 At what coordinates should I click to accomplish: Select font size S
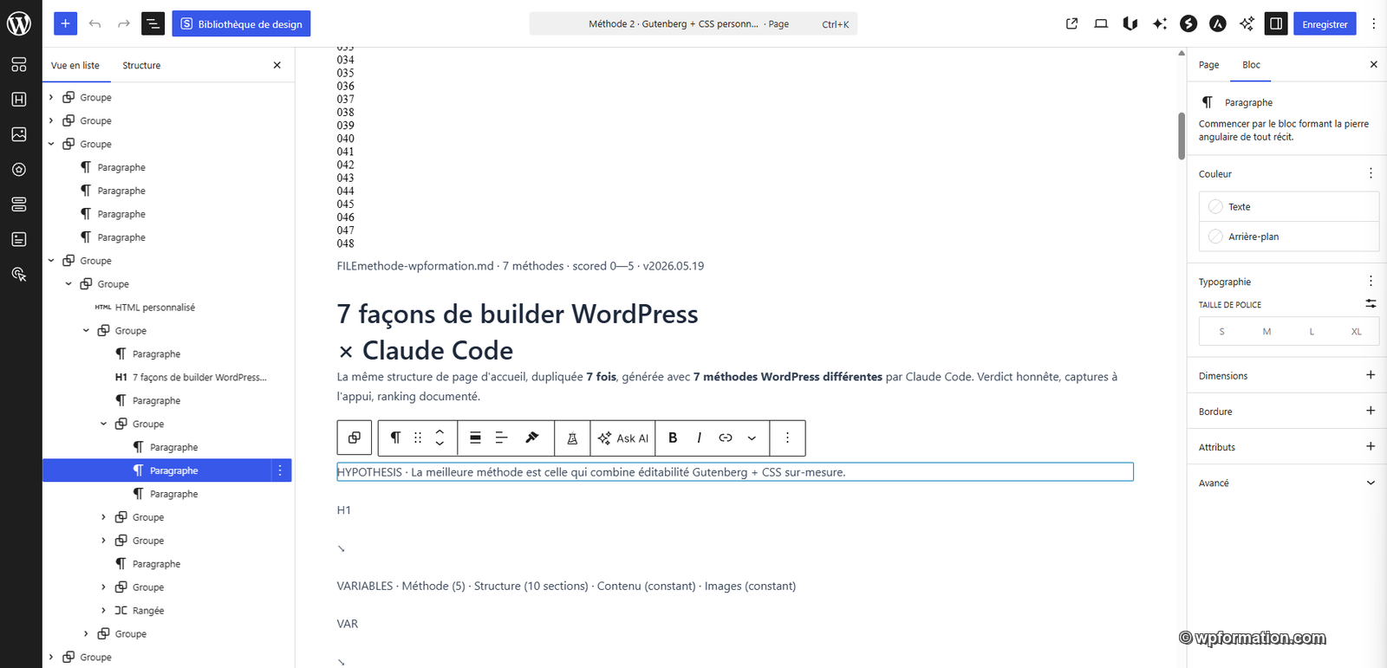tap(1221, 332)
